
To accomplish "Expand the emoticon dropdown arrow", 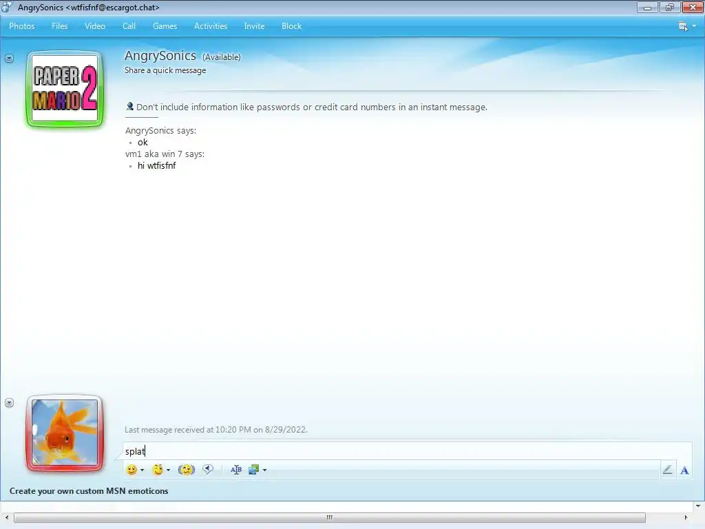I will (x=142, y=470).
